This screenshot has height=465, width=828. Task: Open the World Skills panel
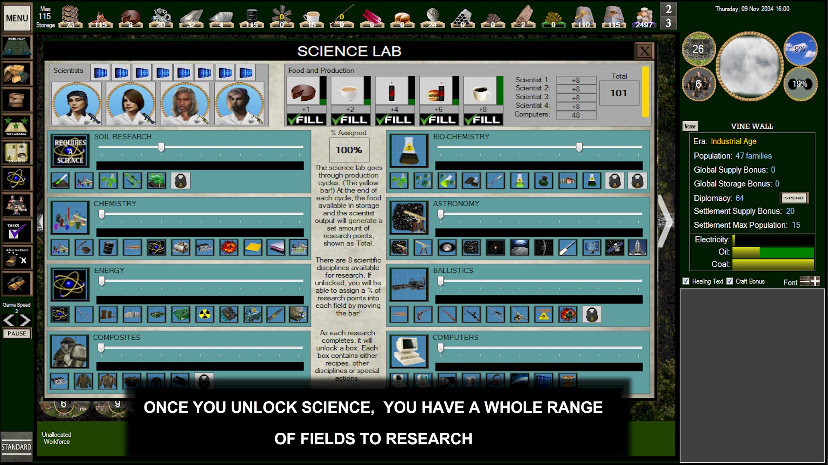click(17, 126)
